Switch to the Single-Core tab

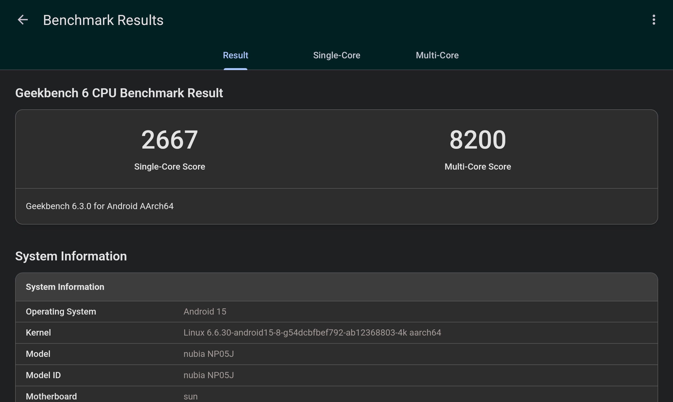tap(336, 55)
